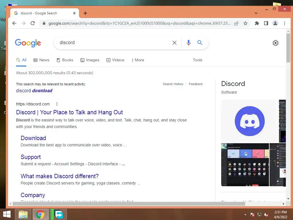293x220 pixels.
Task: Open the taskbar clock showing 2:51 PM
Action: (x=280, y=215)
